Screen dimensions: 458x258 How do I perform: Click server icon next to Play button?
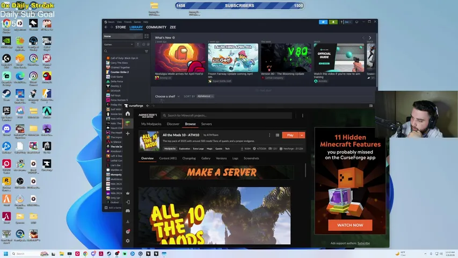click(x=277, y=135)
